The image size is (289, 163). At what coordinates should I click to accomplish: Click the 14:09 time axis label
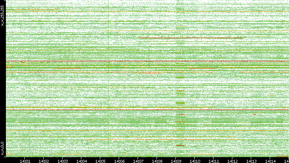coord(176,161)
